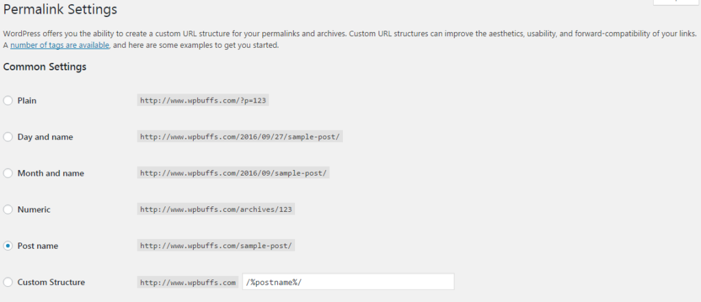Screen dimensions: 701x302
Task: Click the 'Numeric' option text label
Action: pos(34,209)
